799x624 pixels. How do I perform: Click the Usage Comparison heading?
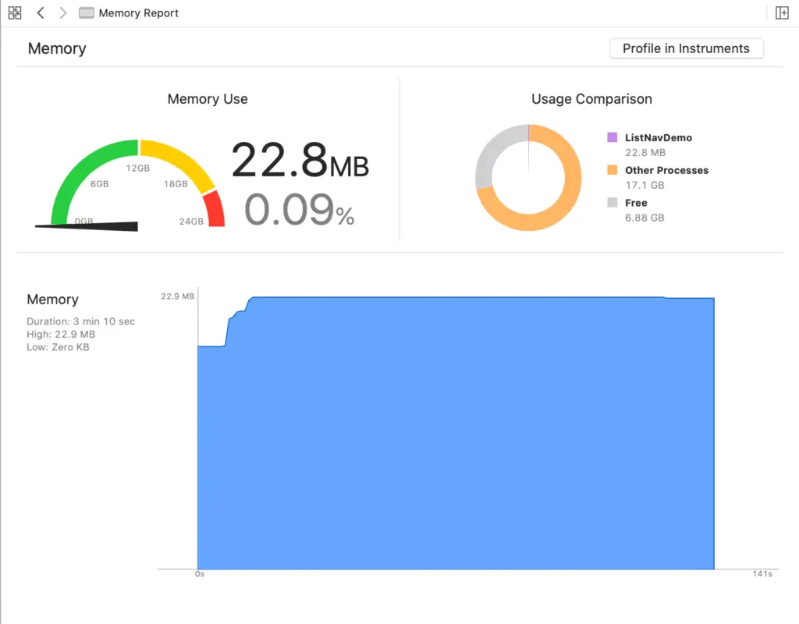(591, 99)
